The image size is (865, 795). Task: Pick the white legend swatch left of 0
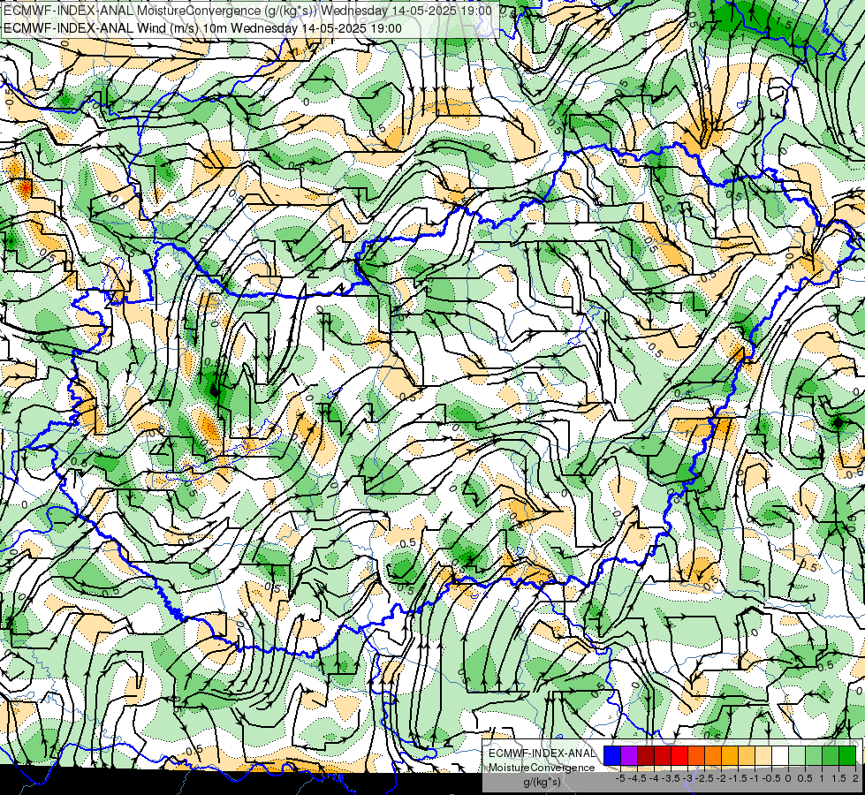[780, 756]
